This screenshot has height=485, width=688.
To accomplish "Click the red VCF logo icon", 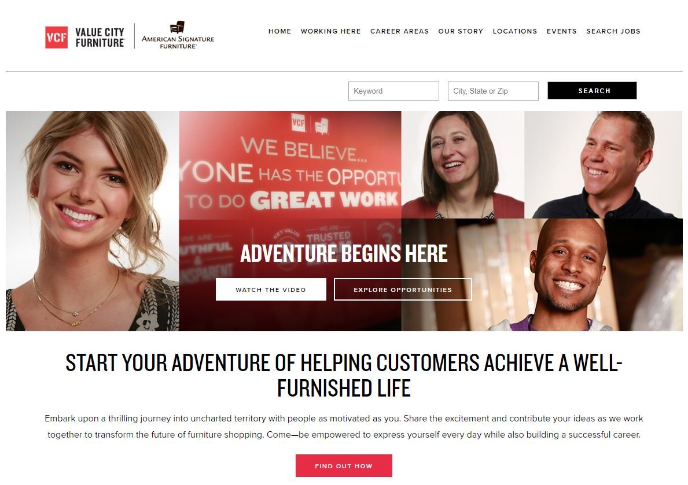I will pyautogui.click(x=56, y=37).
